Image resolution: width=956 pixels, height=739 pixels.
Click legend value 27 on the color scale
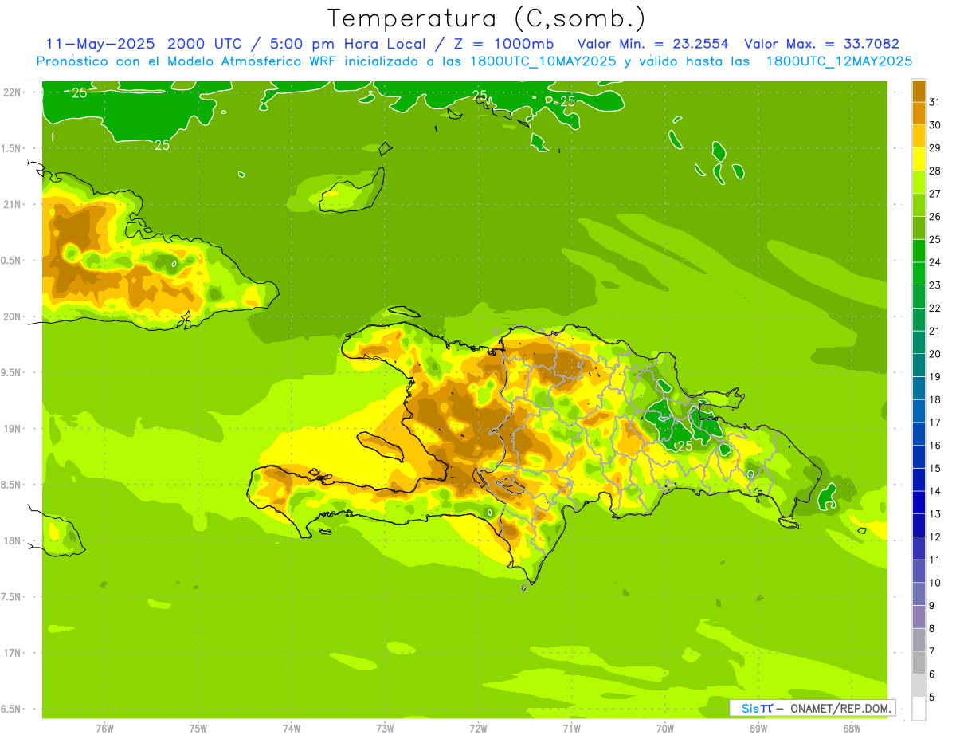[935, 194]
